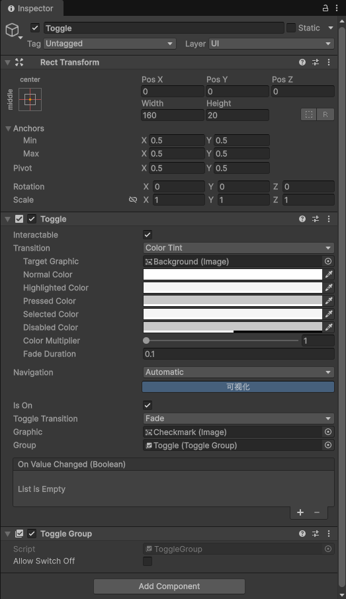Open object picker for Target Graphic
Viewport: 346px width, 599px height.
(328, 261)
